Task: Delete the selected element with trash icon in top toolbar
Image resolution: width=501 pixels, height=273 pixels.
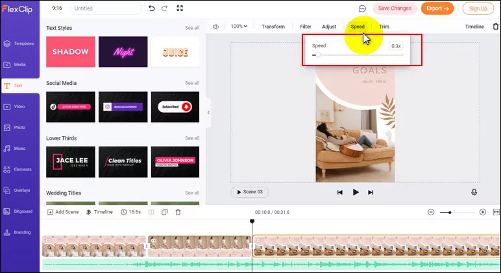Action: click(496, 27)
